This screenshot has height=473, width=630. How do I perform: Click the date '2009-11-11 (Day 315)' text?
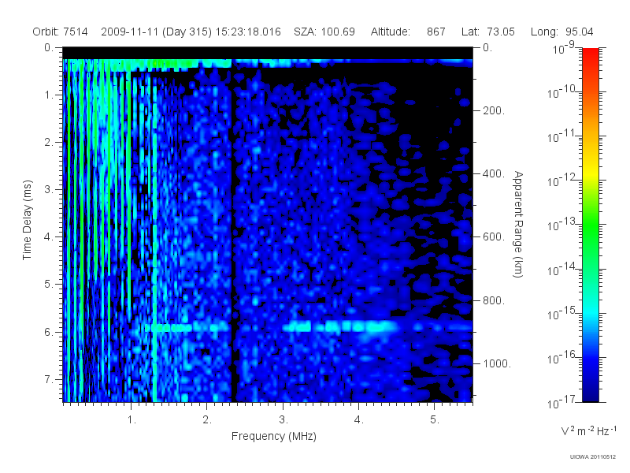(x=156, y=32)
